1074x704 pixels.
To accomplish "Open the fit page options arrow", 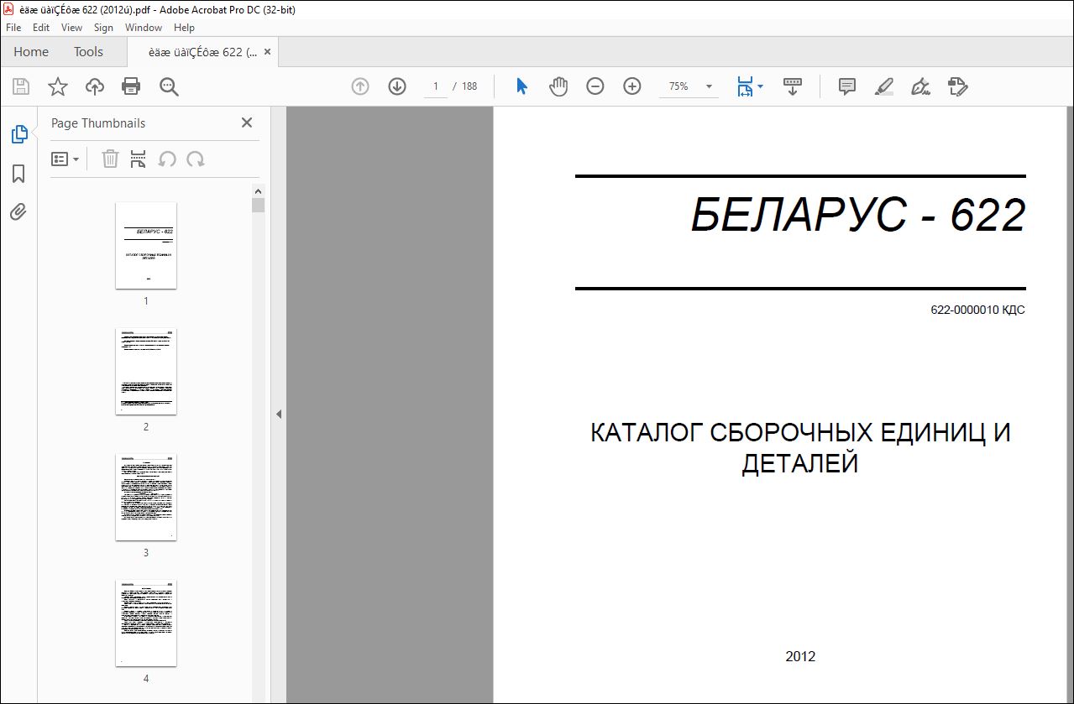I will 761,86.
